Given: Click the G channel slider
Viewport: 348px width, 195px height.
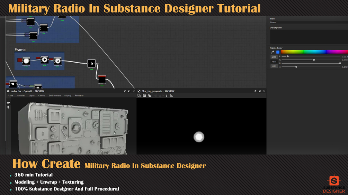Looking at the screenshot, I should [x=311, y=60].
